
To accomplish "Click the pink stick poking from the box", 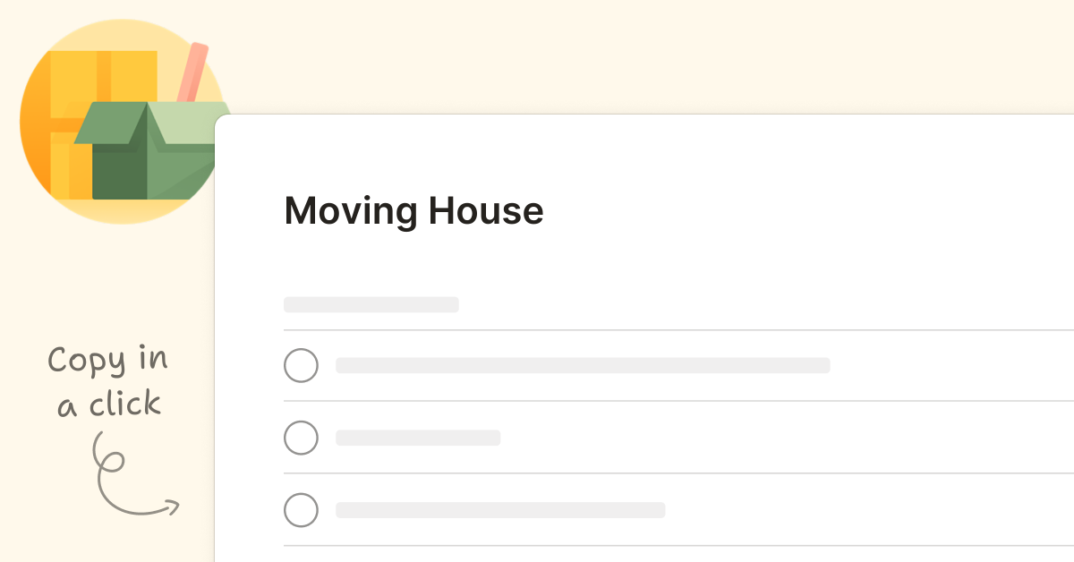I will pyautogui.click(x=192, y=72).
